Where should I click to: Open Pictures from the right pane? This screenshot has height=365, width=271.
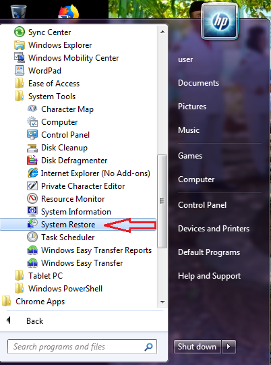point(192,107)
